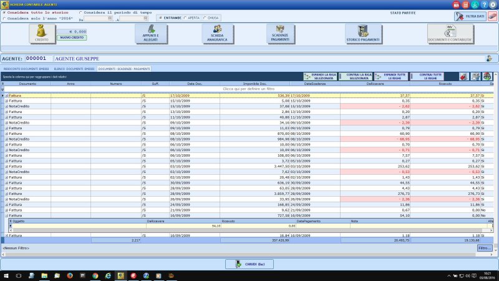499x281 pixels.
Task: Open Task View on the taskbar
Action: click(x=19, y=275)
